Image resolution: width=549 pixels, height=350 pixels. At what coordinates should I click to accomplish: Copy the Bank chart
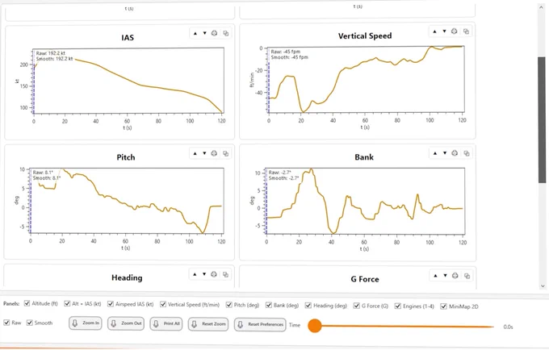[x=467, y=153]
